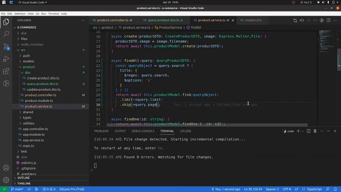
Task: Change indentation via Spaces: 2
Action: click(272, 189)
